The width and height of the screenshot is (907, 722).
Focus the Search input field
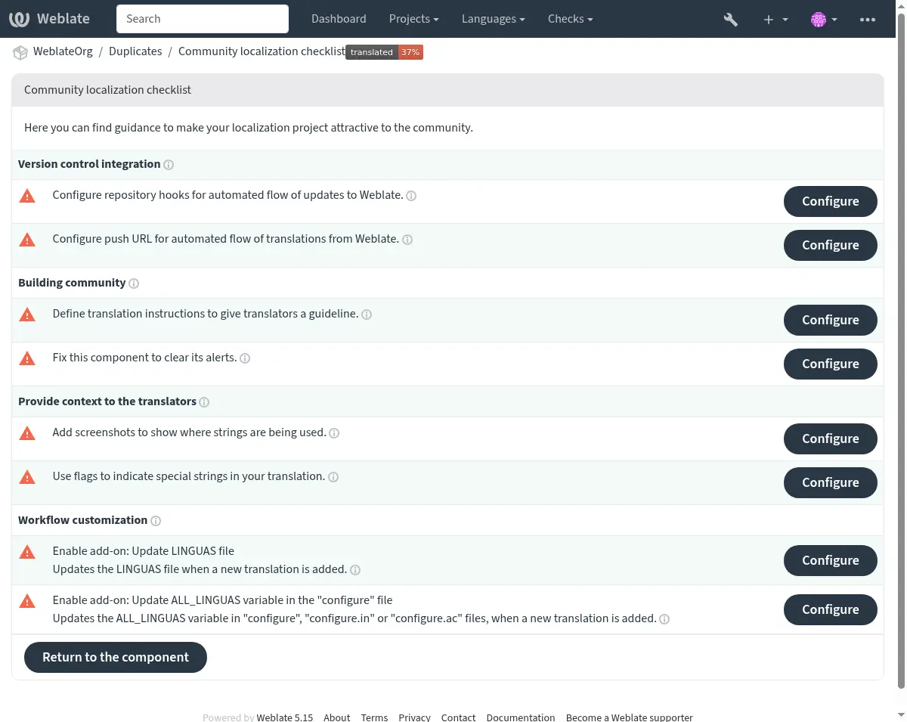(203, 19)
